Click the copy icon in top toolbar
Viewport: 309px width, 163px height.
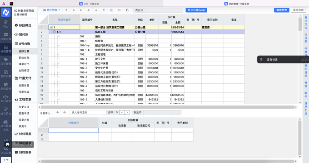pos(112,10)
